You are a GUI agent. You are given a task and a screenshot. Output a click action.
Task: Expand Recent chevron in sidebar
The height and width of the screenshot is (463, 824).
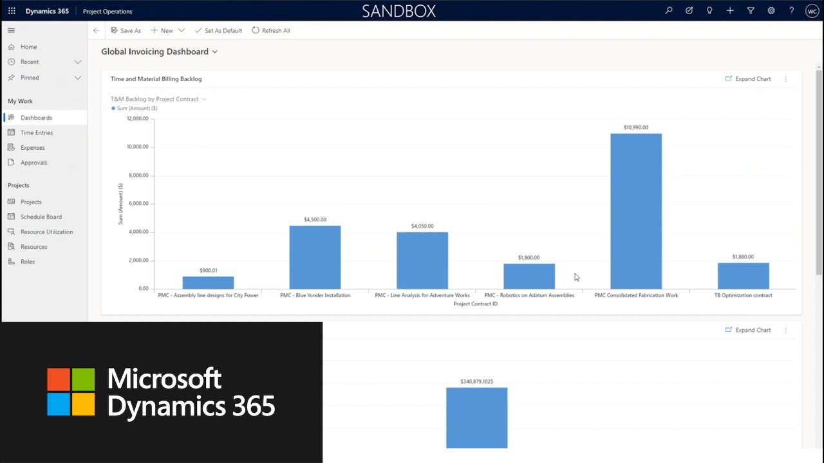tap(78, 62)
